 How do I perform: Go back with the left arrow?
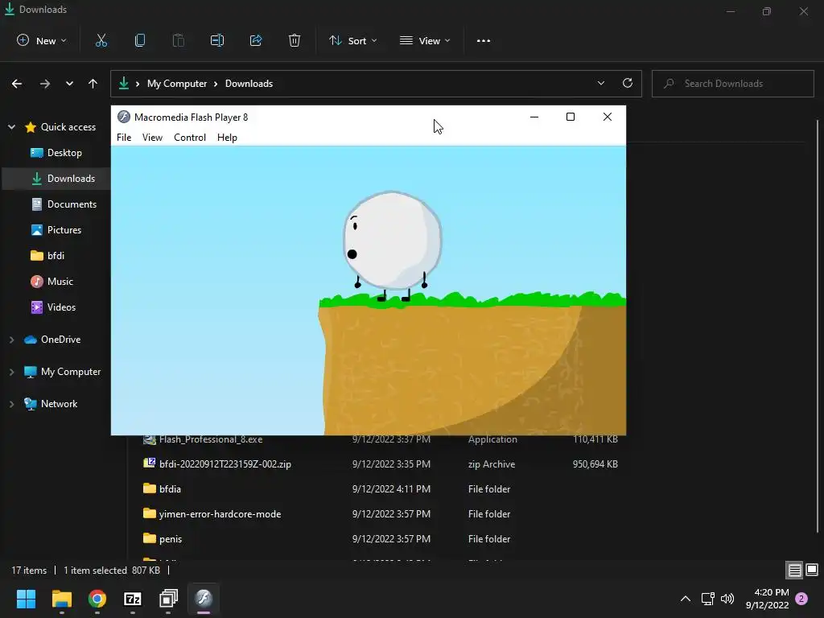(17, 84)
